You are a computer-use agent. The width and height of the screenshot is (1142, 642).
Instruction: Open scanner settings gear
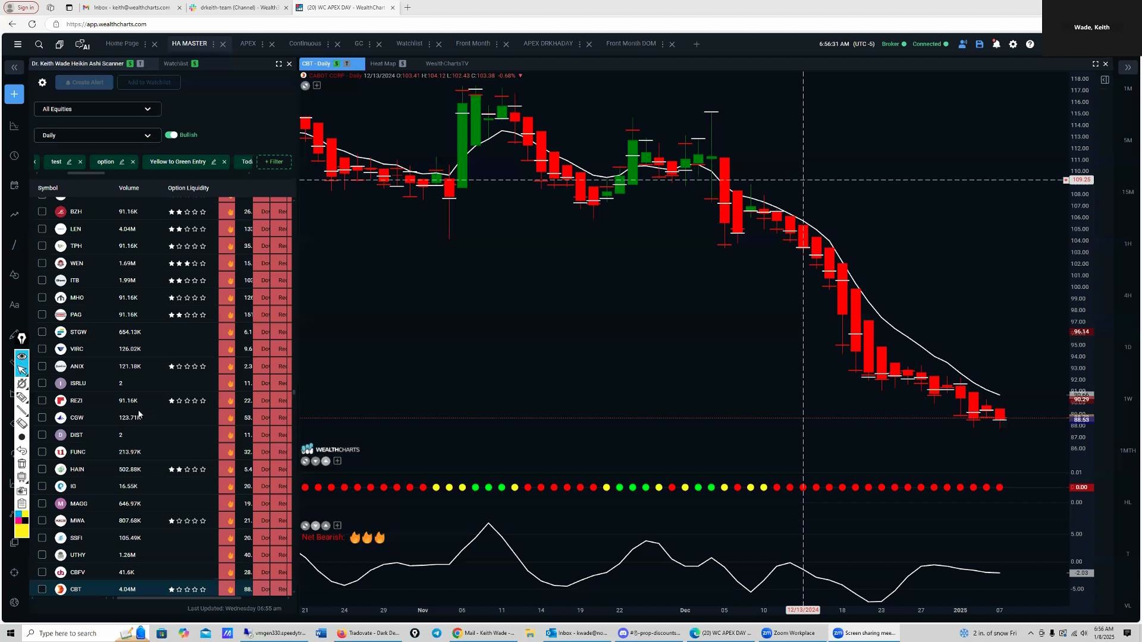(42, 83)
